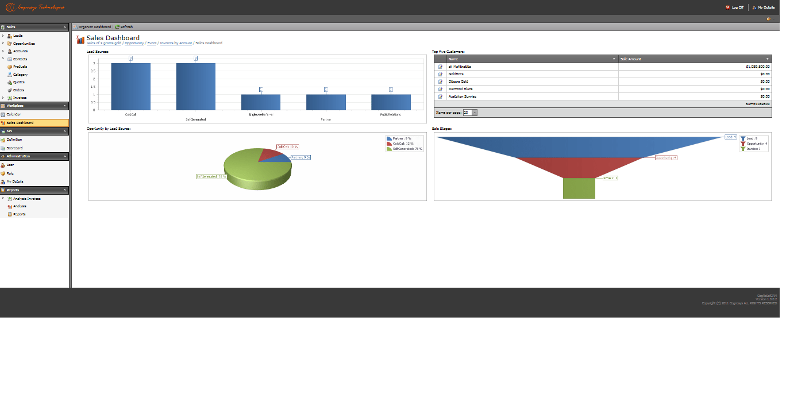Click the edit icon for Diamond Blues row
This screenshot has height=410, width=786.
(440, 89)
